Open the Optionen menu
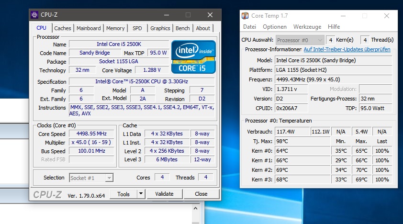 click(x=275, y=27)
